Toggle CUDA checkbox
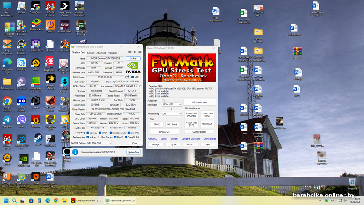 pos(100,133)
